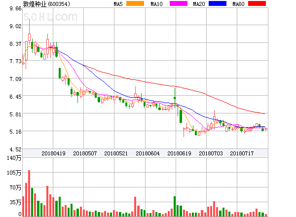Click the 140万 volume axis label

pos(14,158)
